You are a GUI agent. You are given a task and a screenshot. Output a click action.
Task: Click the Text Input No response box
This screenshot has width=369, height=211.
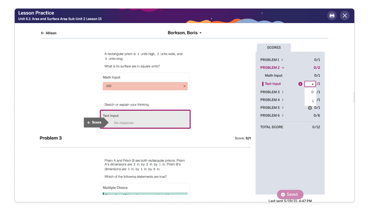pyautogui.click(x=145, y=119)
